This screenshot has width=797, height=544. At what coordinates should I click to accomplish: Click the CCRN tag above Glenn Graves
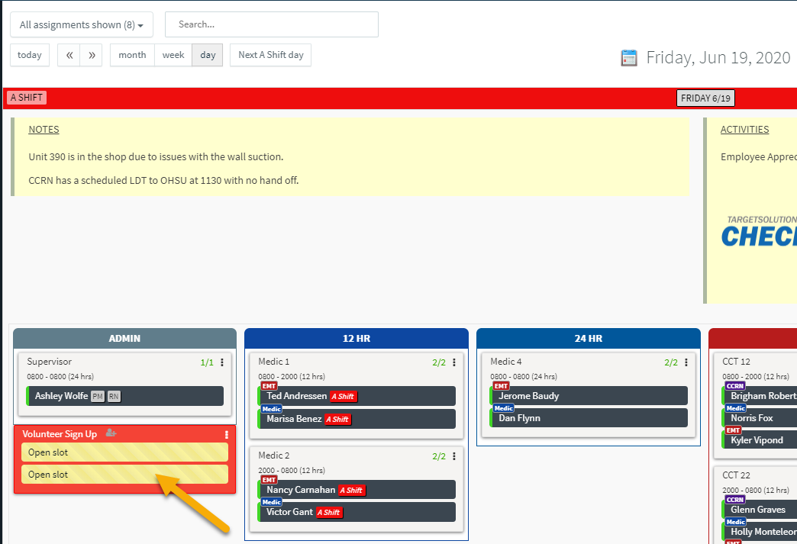point(735,500)
